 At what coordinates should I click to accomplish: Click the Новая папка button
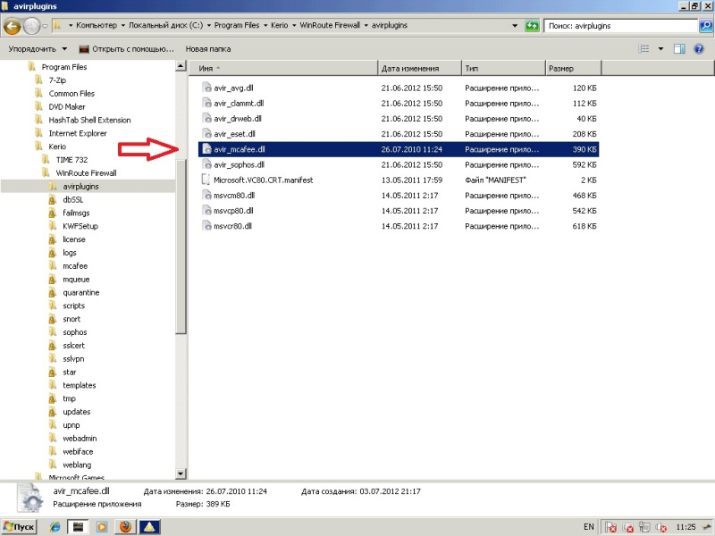[207, 48]
